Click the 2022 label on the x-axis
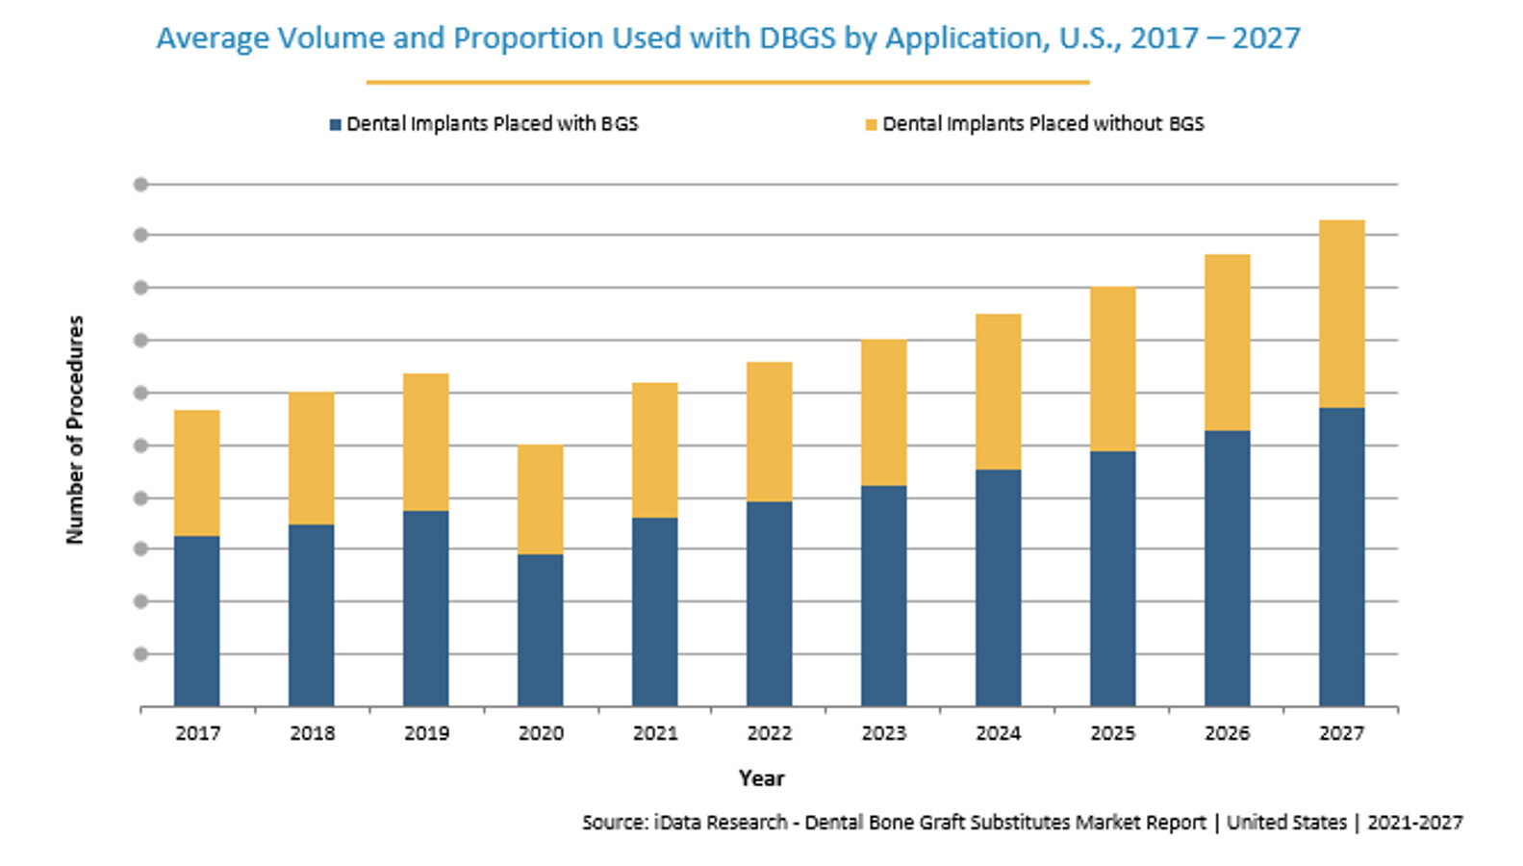The height and width of the screenshot is (866, 1523). tap(770, 733)
